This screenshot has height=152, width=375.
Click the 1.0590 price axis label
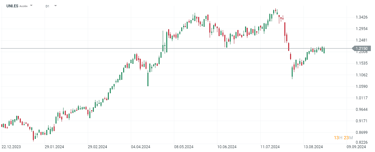click(362, 87)
